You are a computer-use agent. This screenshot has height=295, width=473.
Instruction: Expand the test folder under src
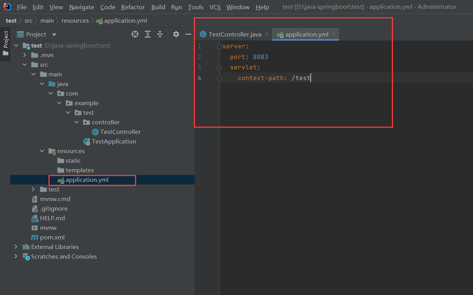tap(34, 190)
